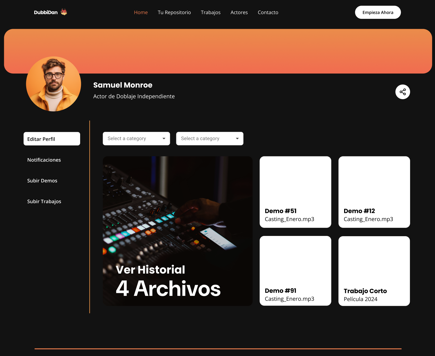Select Subir Demos in the sidebar
435x356 pixels.
(x=42, y=181)
